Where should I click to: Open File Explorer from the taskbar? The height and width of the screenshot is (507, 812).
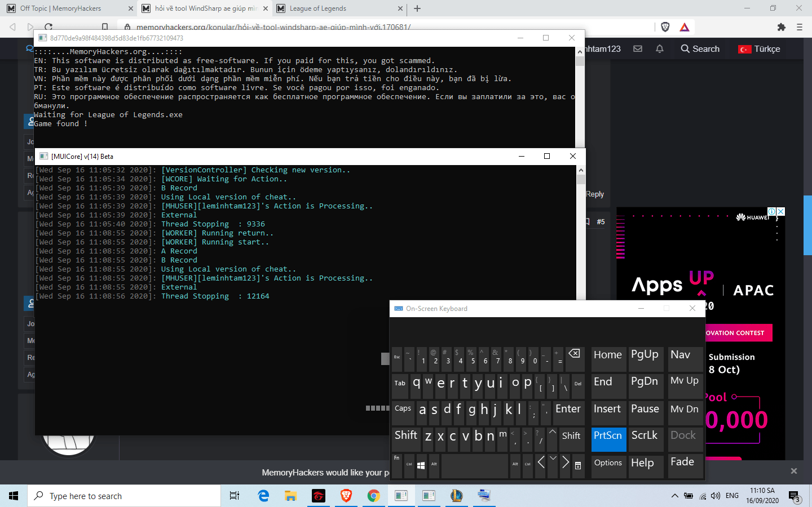tap(290, 496)
